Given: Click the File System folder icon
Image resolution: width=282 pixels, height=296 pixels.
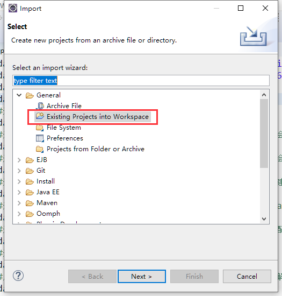Looking at the screenshot, I should [x=40, y=128].
